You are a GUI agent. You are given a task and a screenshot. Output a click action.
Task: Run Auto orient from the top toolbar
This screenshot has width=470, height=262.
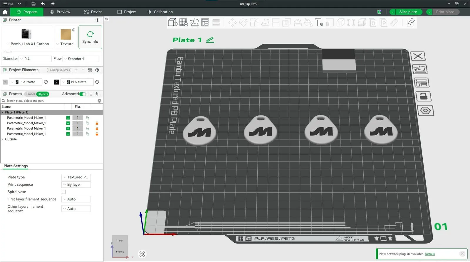[194, 22]
